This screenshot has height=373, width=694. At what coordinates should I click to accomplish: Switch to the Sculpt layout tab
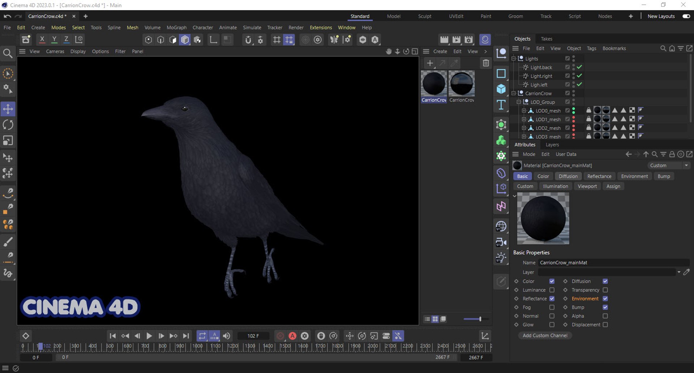(425, 16)
